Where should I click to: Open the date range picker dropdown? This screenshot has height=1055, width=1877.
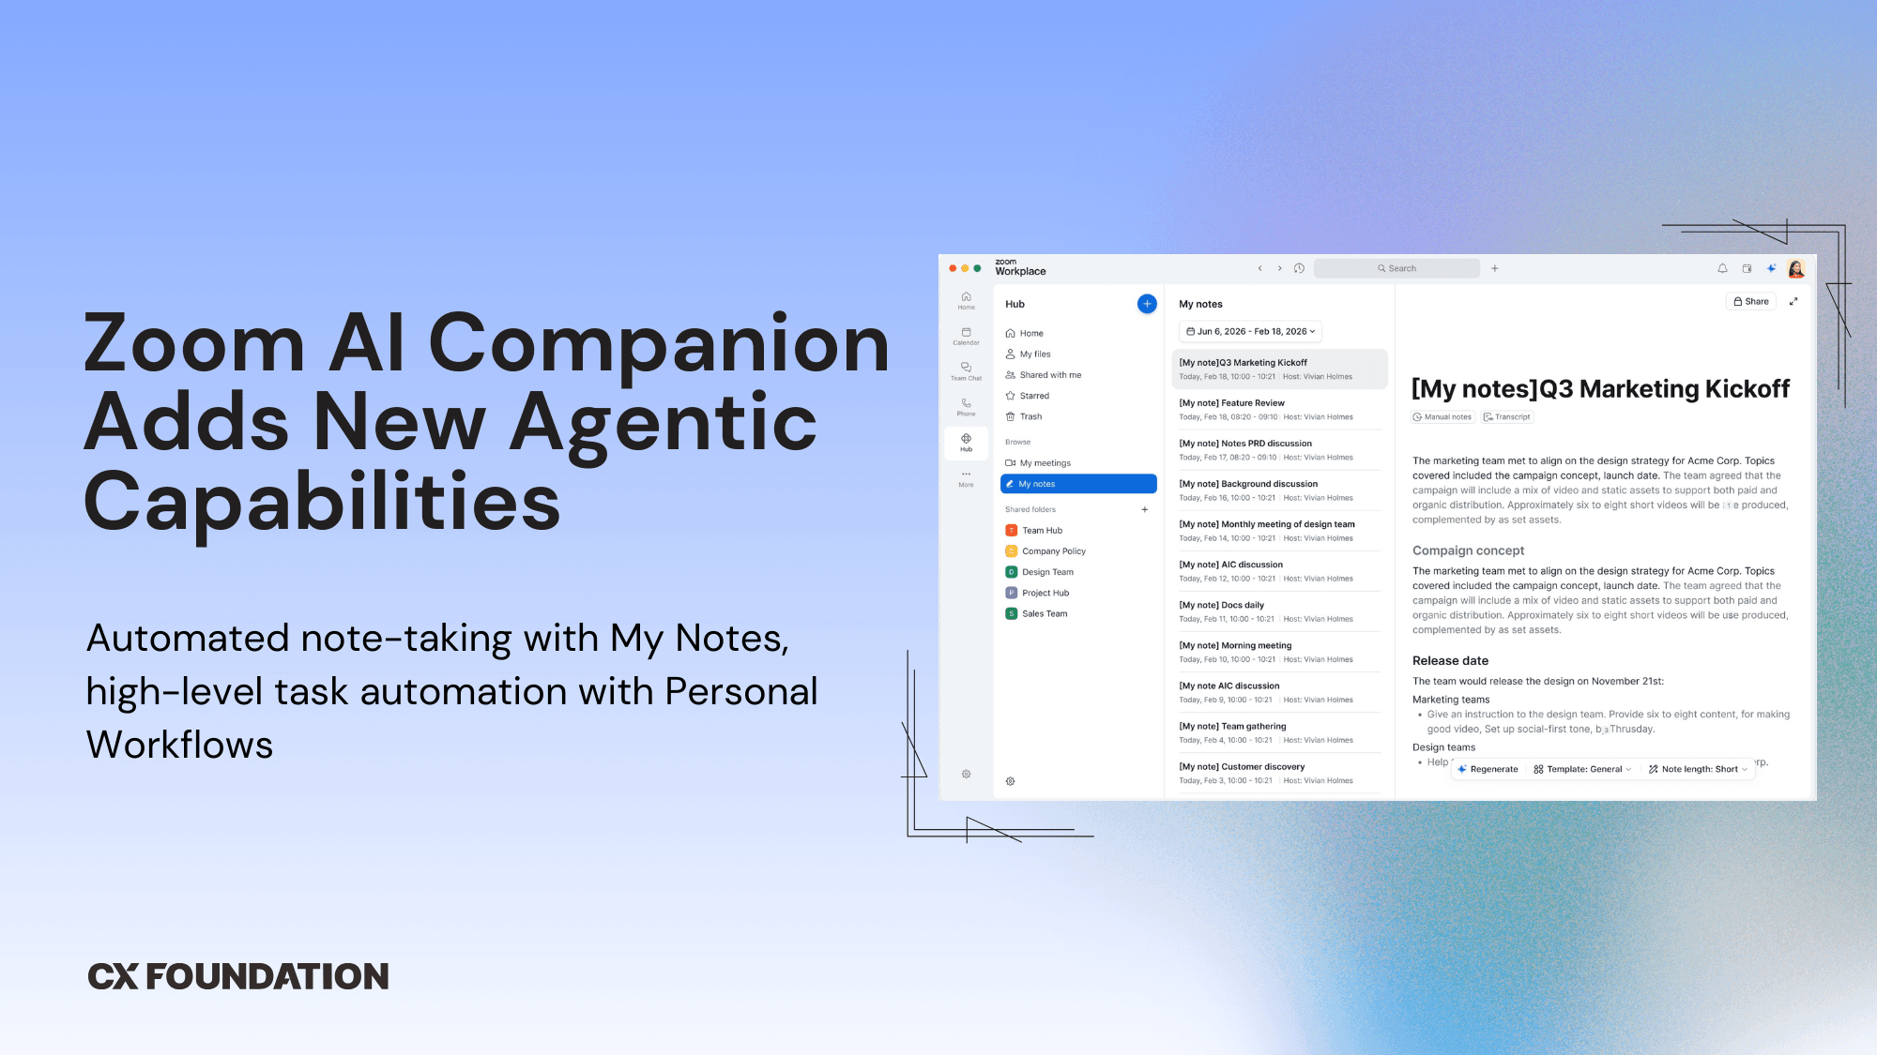coord(1251,331)
